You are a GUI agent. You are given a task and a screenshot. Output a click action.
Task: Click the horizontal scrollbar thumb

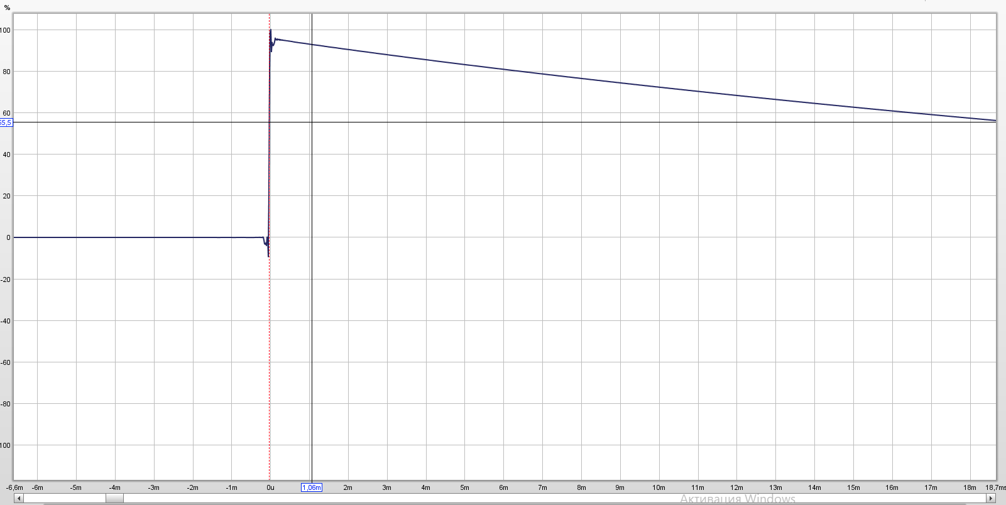114,498
